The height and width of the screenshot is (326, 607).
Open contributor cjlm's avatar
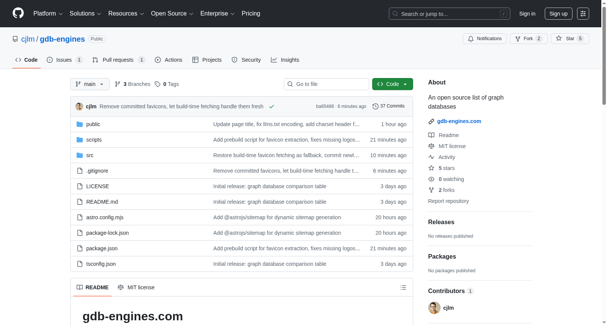(x=434, y=308)
